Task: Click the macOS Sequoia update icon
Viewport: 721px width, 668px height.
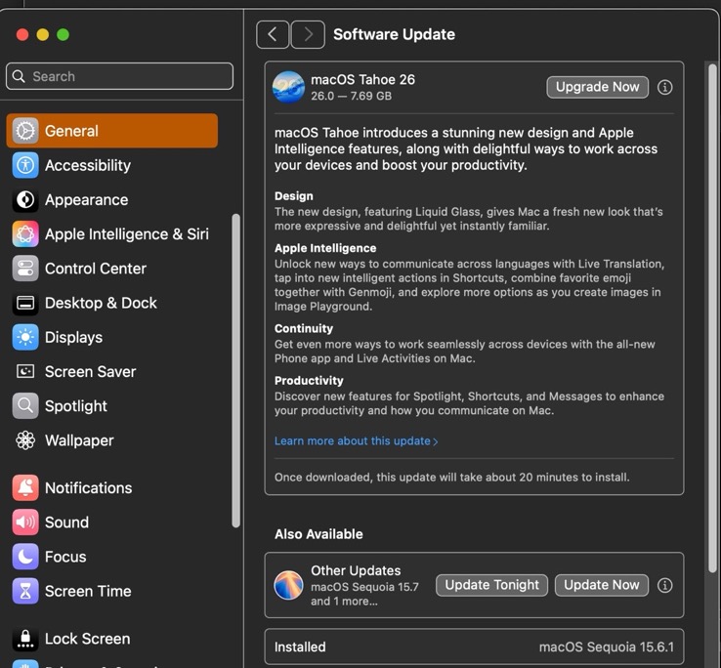Action: coord(288,585)
